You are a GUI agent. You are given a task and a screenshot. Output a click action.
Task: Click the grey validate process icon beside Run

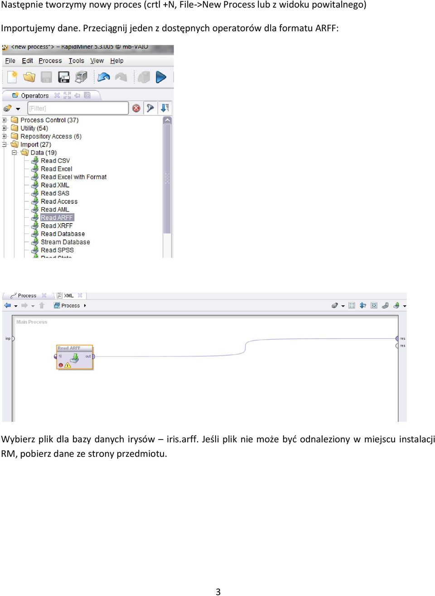click(144, 77)
